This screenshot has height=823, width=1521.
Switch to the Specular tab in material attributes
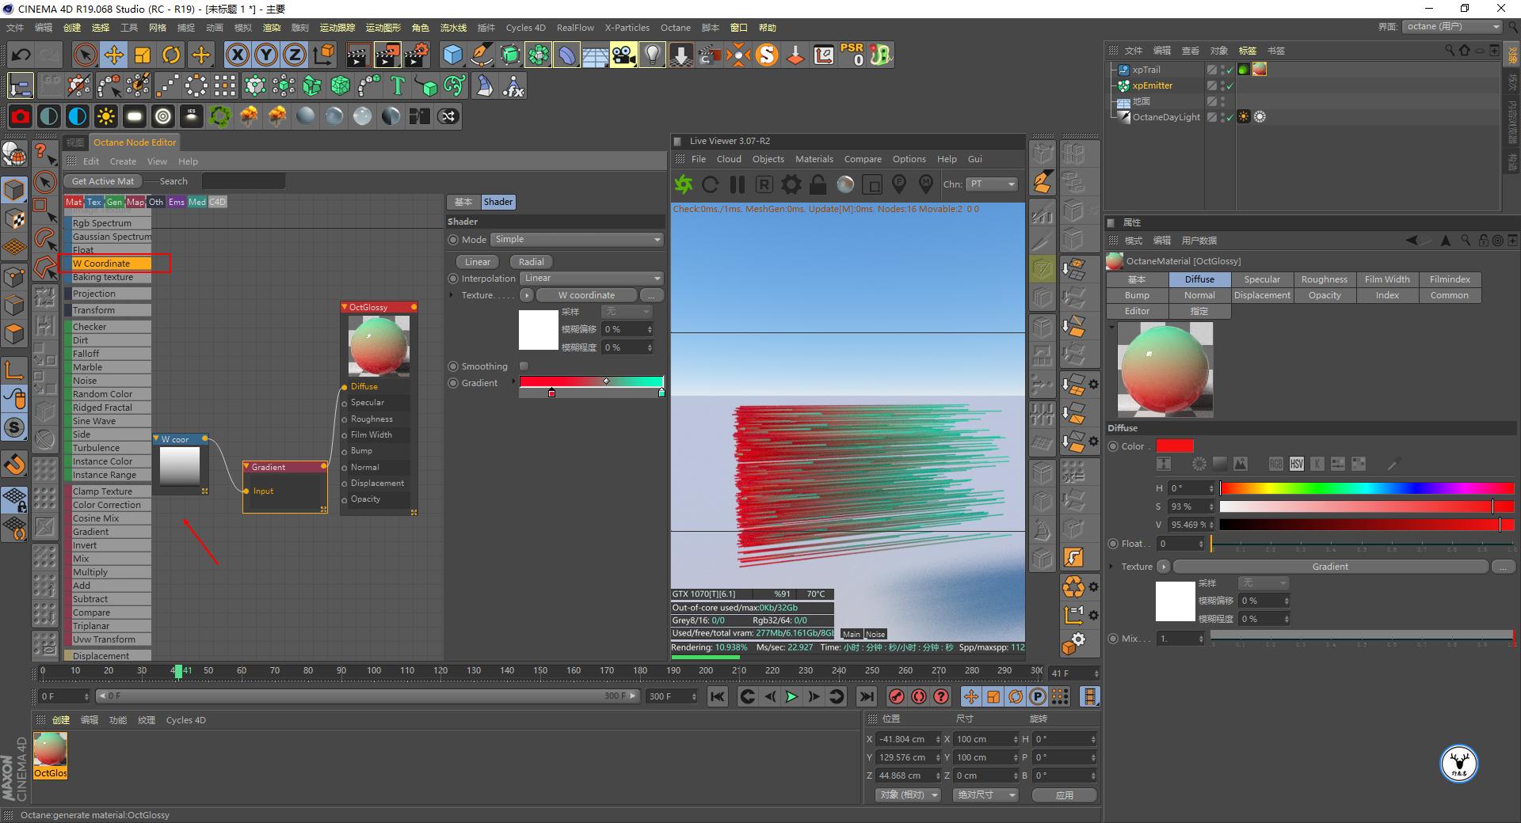pyautogui.click(x=1261, y=279)
